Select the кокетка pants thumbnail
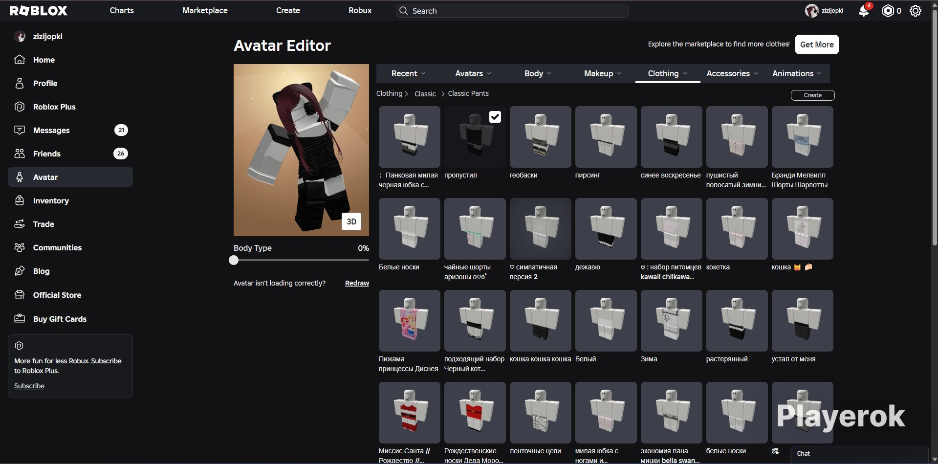Screen dimensions: 938x464 737,229
